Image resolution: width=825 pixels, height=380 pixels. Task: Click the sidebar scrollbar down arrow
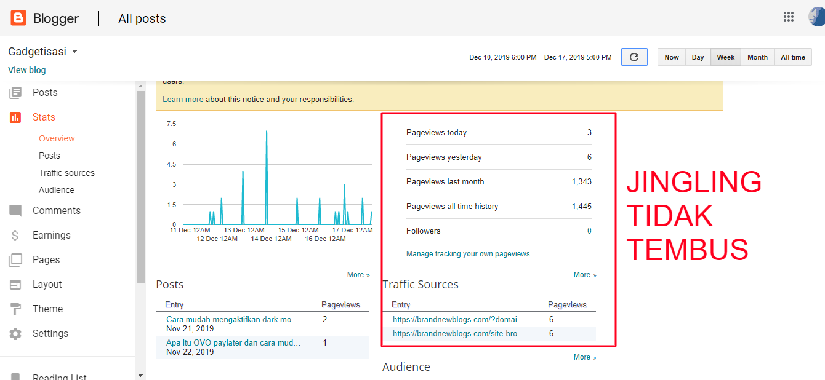[140, 375]
